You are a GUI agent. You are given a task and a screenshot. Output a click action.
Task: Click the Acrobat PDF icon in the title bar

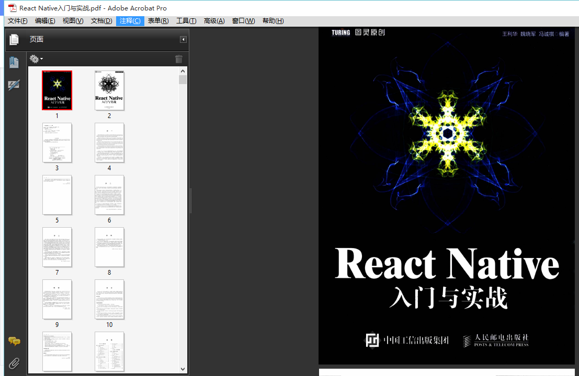point(12,8)
